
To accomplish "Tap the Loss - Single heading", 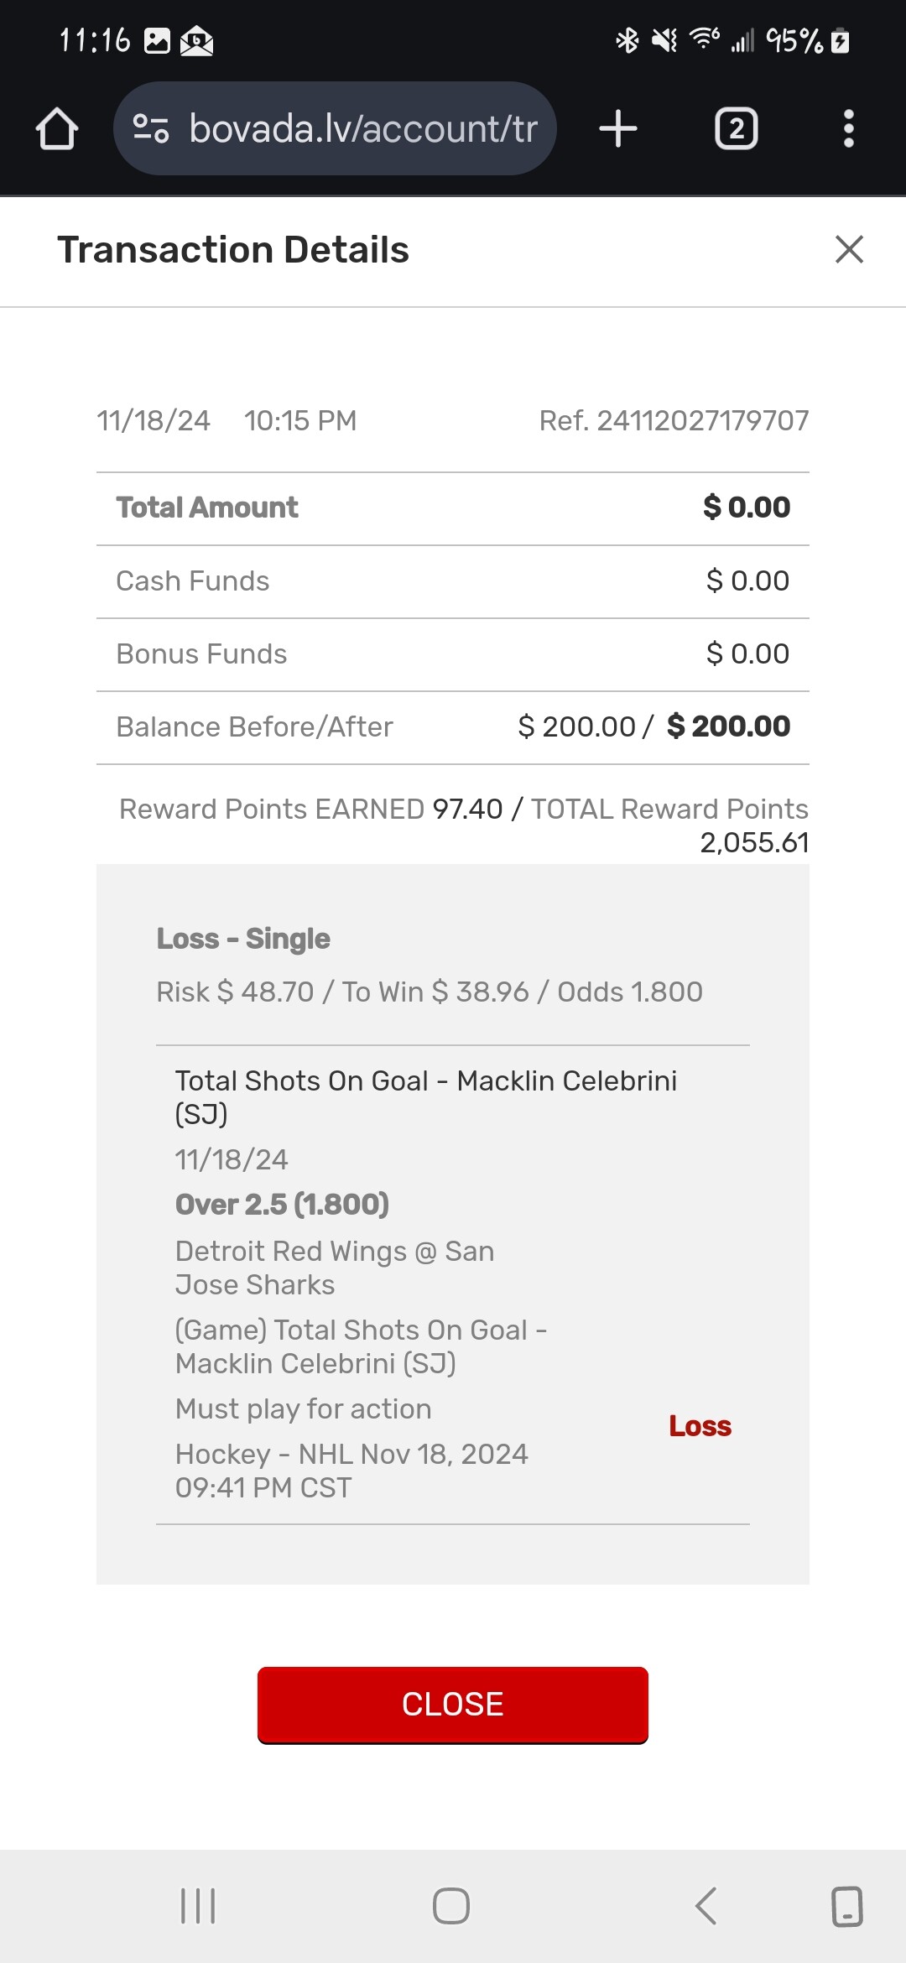I will tap(243, 939).
